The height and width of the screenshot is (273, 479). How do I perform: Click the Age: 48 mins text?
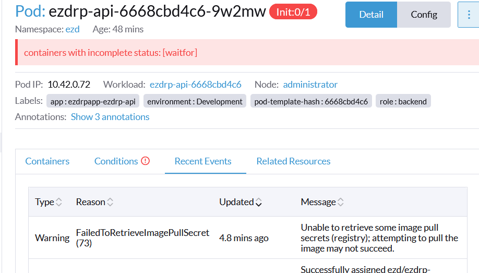coord(118,29)
